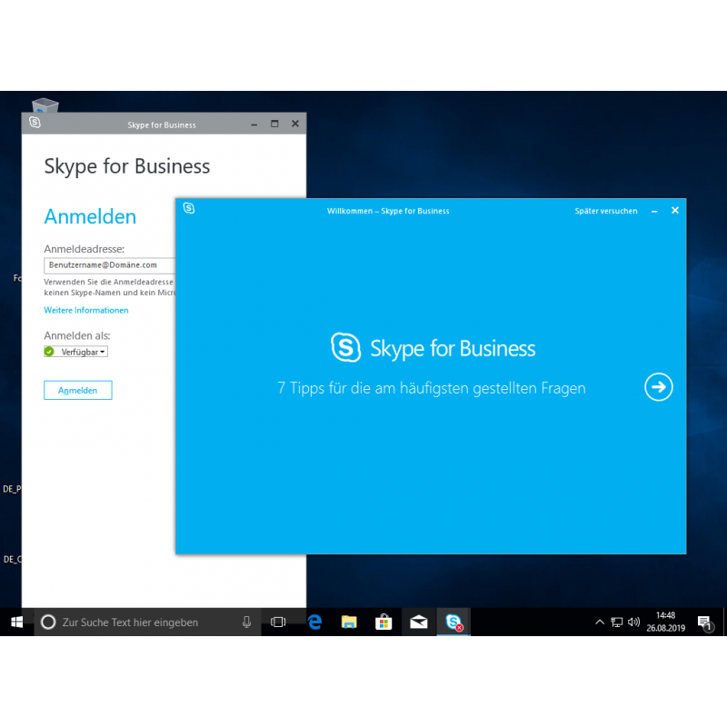Show hidden system tray icons

click(x=599, y=622)
